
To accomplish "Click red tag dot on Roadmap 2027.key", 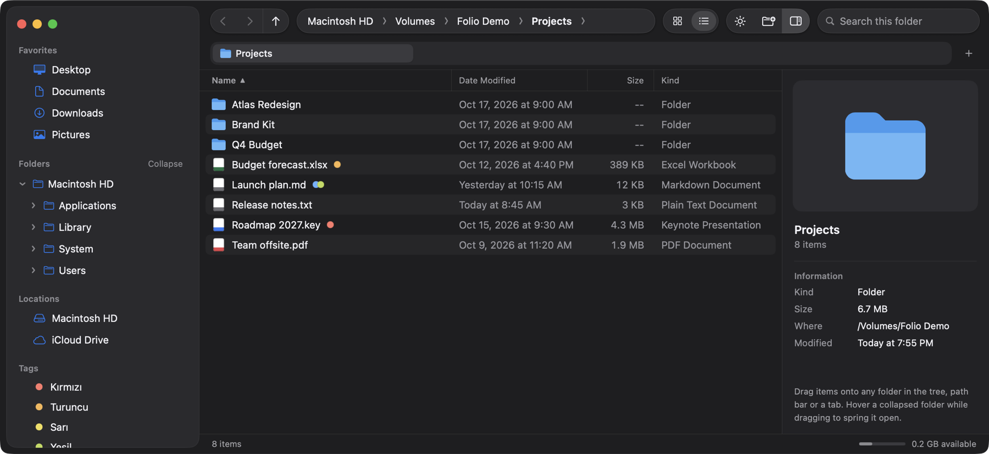I will click(x=330, y=225).
